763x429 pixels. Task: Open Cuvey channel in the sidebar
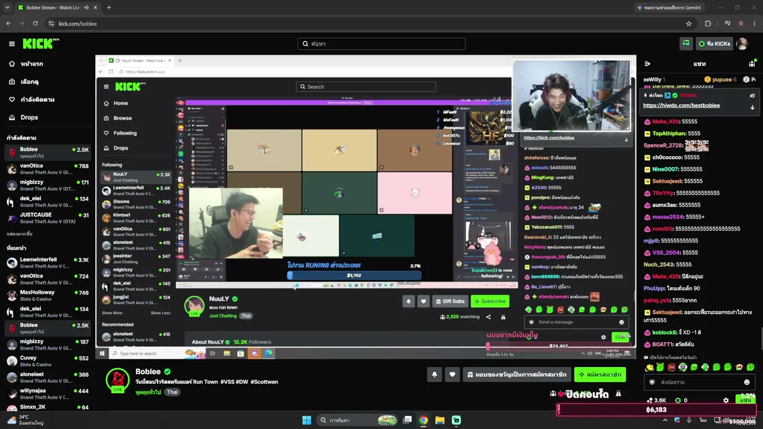click(48, 361)
